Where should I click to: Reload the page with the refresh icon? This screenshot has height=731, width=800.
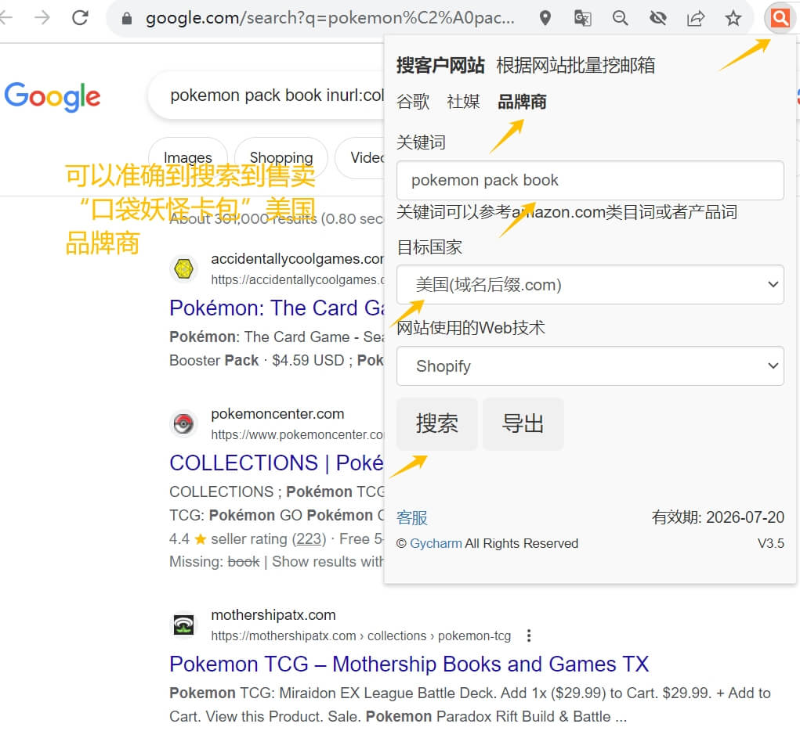[80, 18]
